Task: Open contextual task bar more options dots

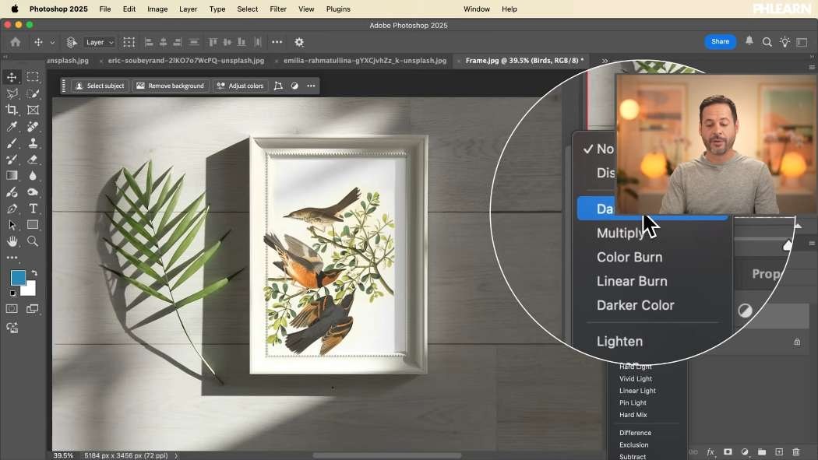Action: click(x=311, y=86)
